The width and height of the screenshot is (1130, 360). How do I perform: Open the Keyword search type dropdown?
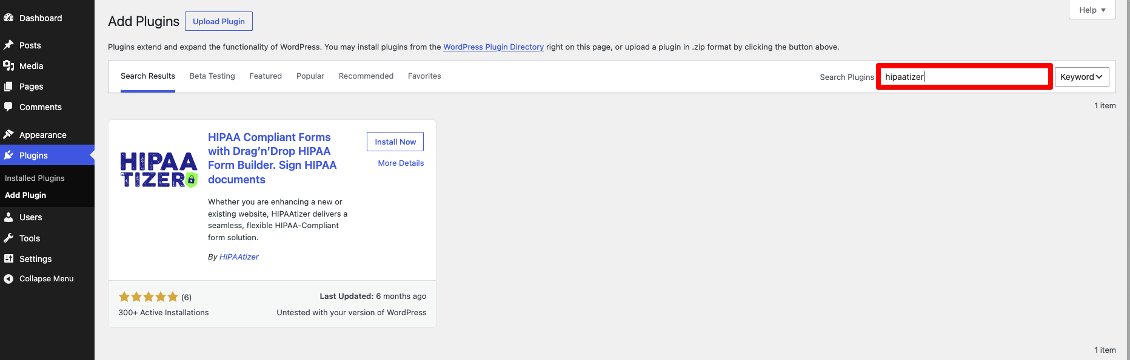pos(1082,77)
